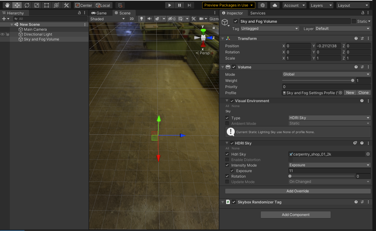Enable the Ambient Mode checkbox
The height and width of the screenshot is (231, 376).
227,123
